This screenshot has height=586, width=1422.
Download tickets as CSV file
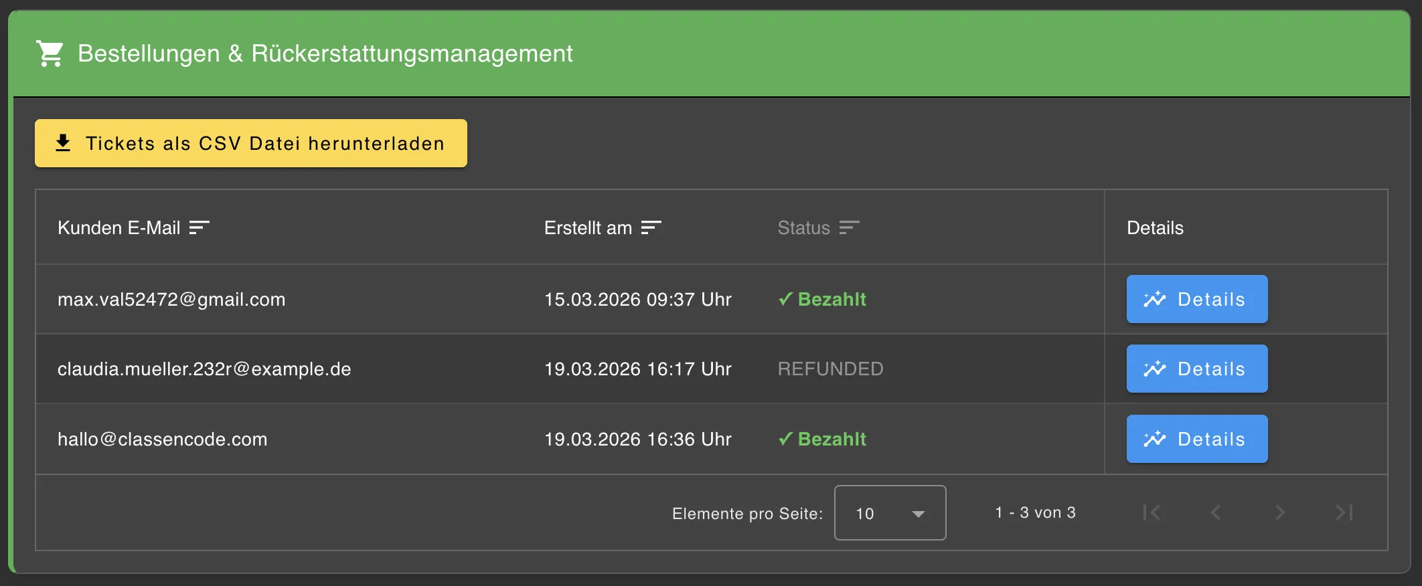point(251,143)
